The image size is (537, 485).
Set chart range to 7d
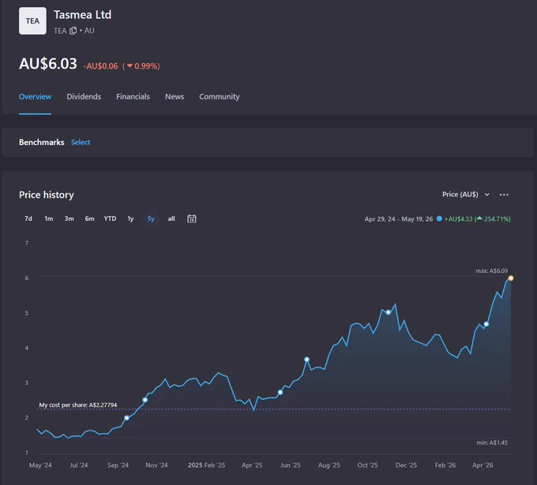28,218
